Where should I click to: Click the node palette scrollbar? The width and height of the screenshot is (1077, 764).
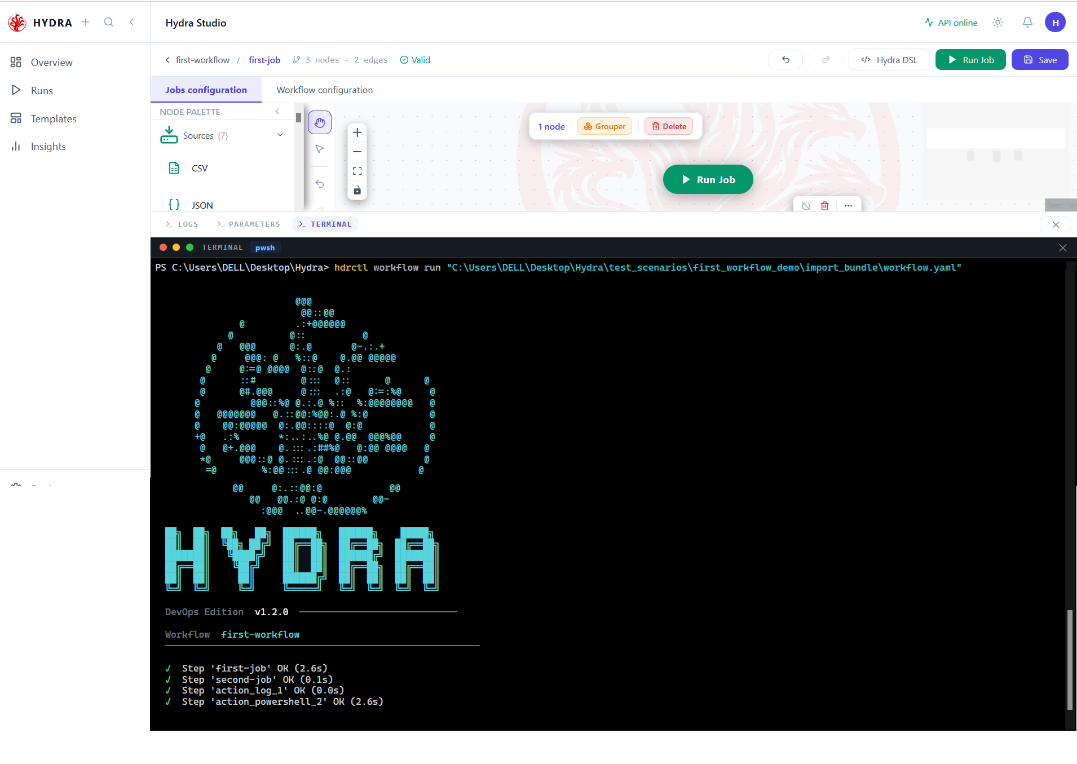298,117
